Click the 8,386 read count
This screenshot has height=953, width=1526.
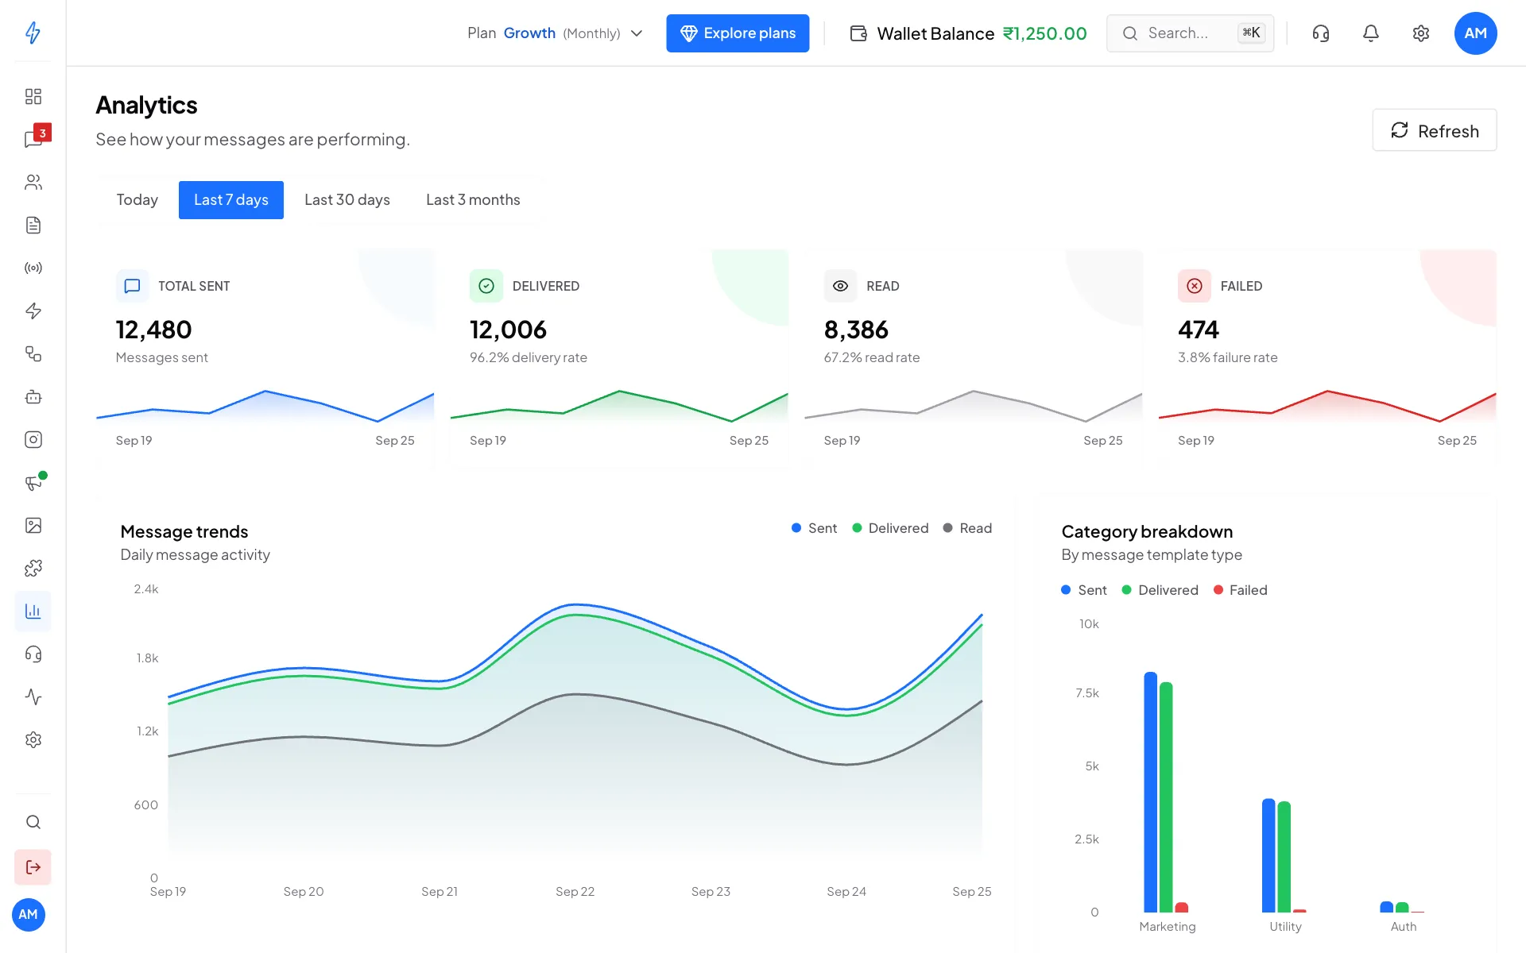coord(856,330)
